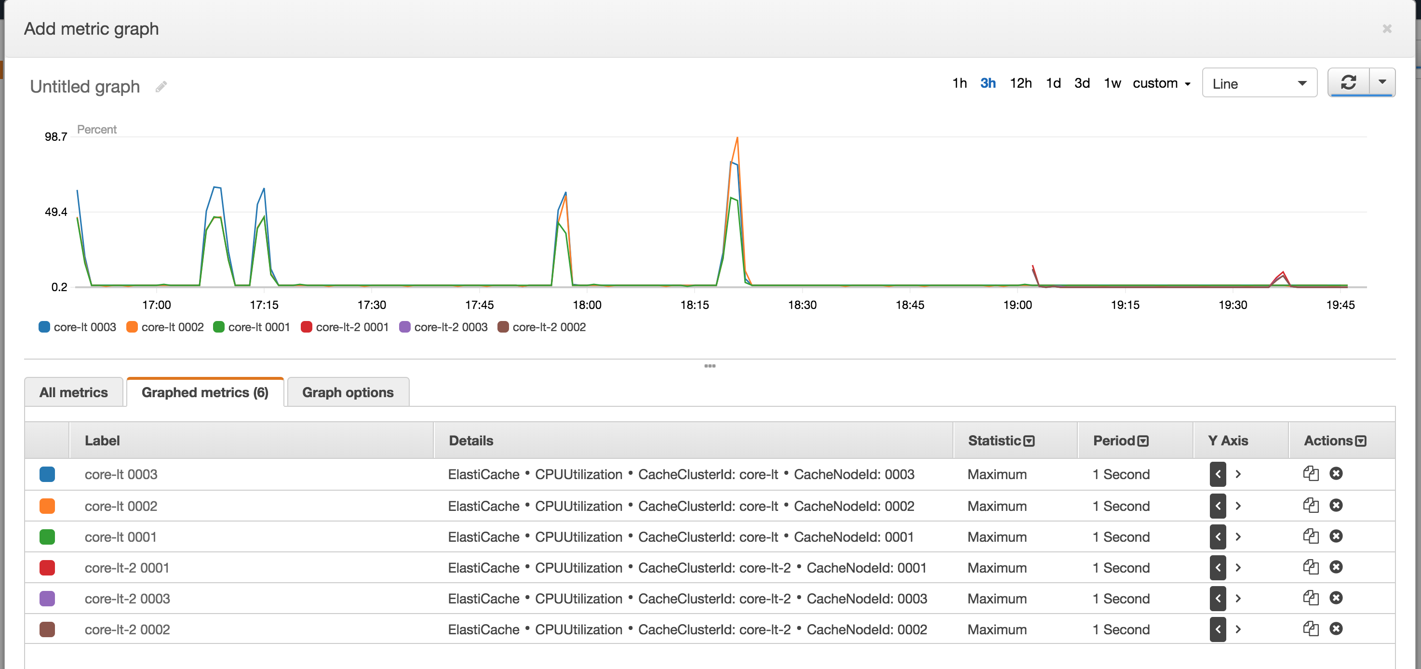The image size is (1421, 669).
Task: Remove the core-lt-2 0002 metric
Action: coord(1337,628)
